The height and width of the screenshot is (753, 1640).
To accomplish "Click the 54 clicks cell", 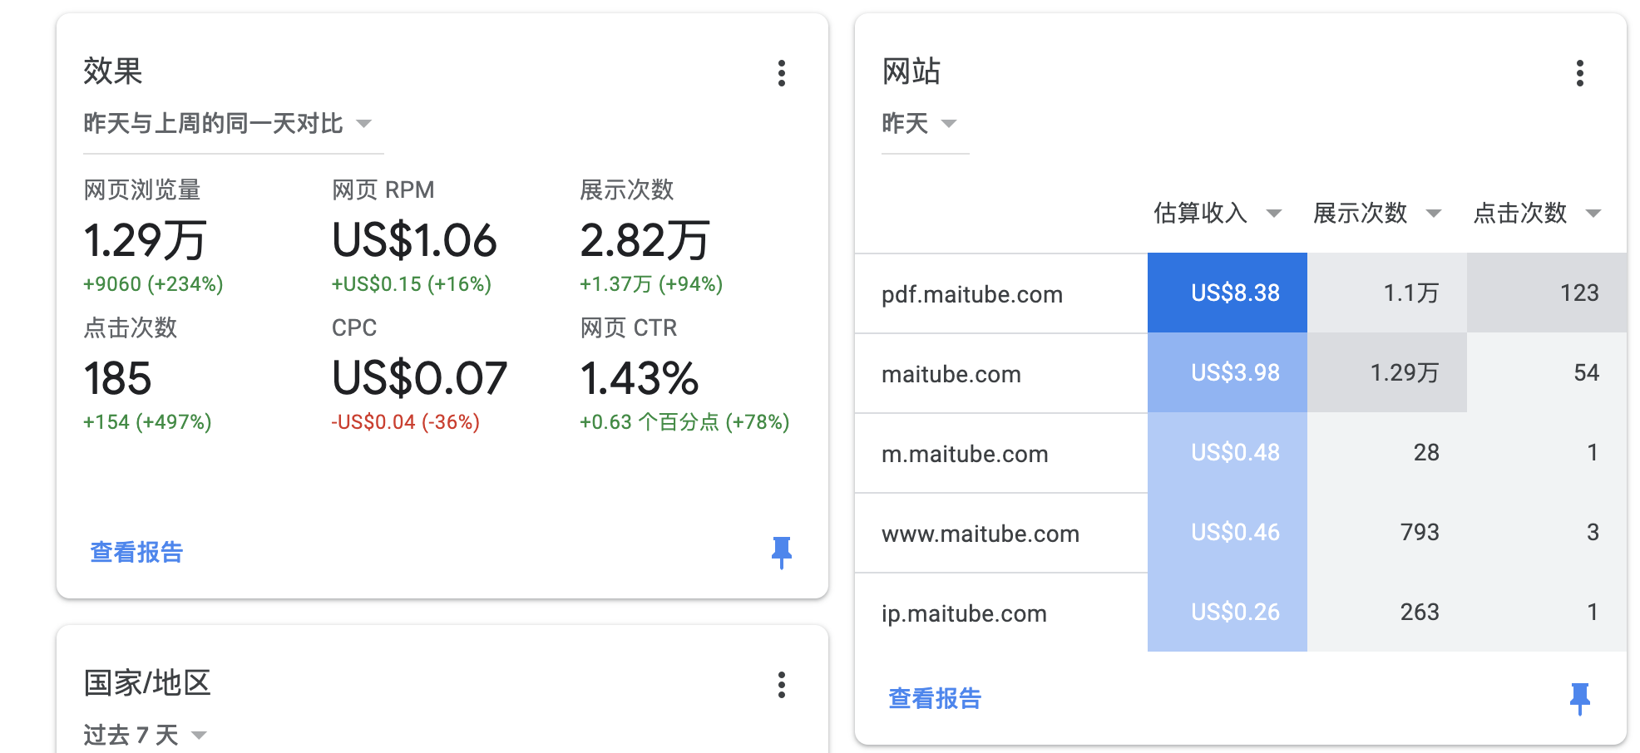I will pos(1547,372).
